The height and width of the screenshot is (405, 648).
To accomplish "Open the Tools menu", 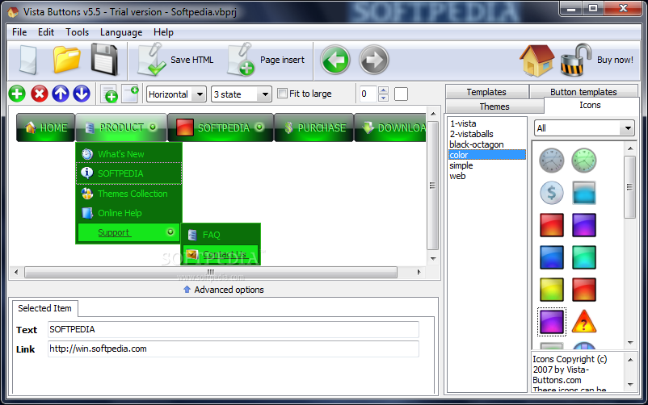I will click(77, 31).
